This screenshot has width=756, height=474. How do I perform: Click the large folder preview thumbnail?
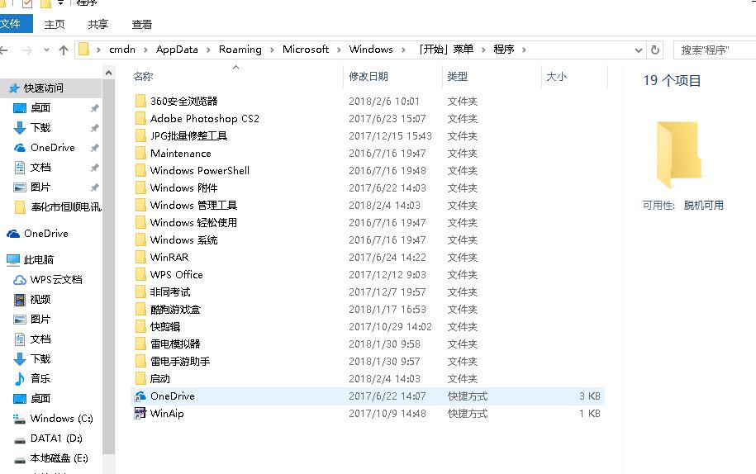(x=679, y=154)
